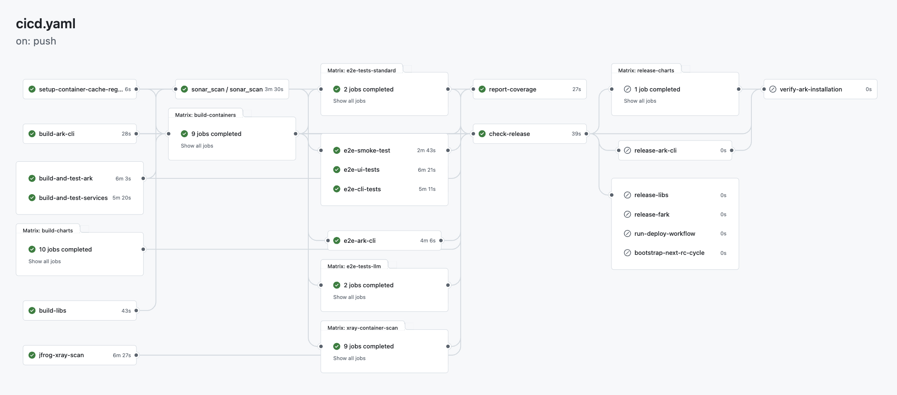Viewport: 897px width, 395px height.
Task: Click the green check icon of e2e-cli-tests
Action: click(337, 189)
